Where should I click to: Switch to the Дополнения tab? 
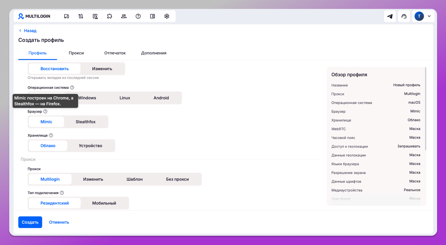click(154, 53)
